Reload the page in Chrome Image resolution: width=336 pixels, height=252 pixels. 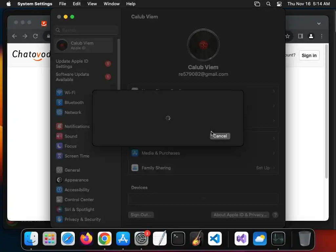35,36
